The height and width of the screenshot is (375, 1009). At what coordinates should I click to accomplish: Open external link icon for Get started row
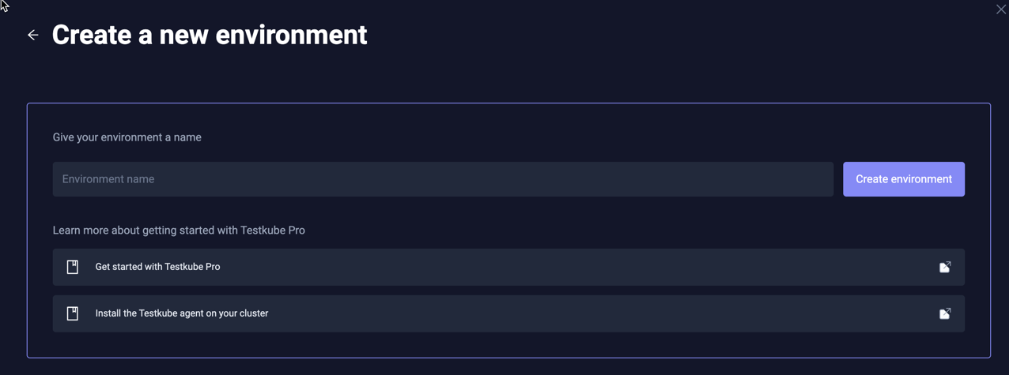coord(944,267)
